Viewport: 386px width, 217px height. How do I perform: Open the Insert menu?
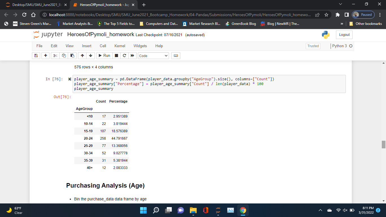[x=87, y=46]
